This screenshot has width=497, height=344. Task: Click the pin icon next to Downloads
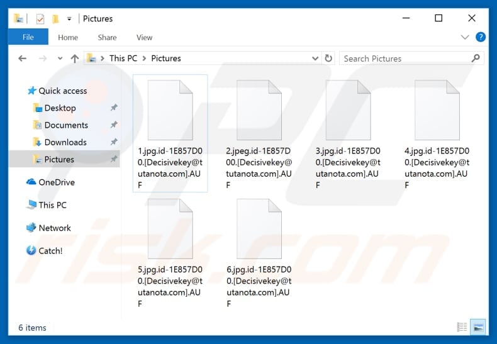tap(114, 142)
